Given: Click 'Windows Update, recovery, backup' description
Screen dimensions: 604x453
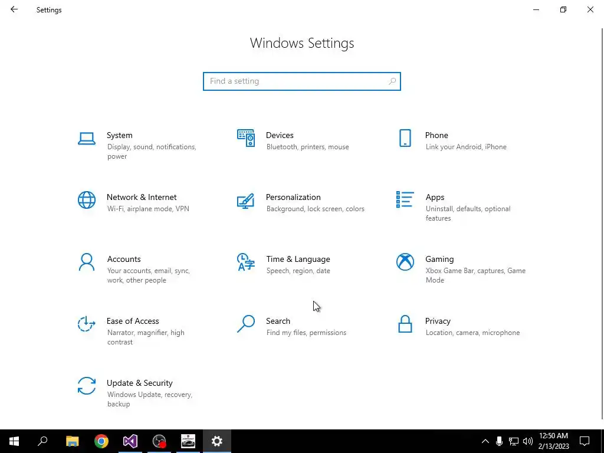Looking at the screenshot, I should [149, 399].
